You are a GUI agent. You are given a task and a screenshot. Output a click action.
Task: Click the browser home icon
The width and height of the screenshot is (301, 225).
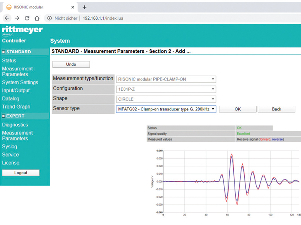click(x=37, y=18)
